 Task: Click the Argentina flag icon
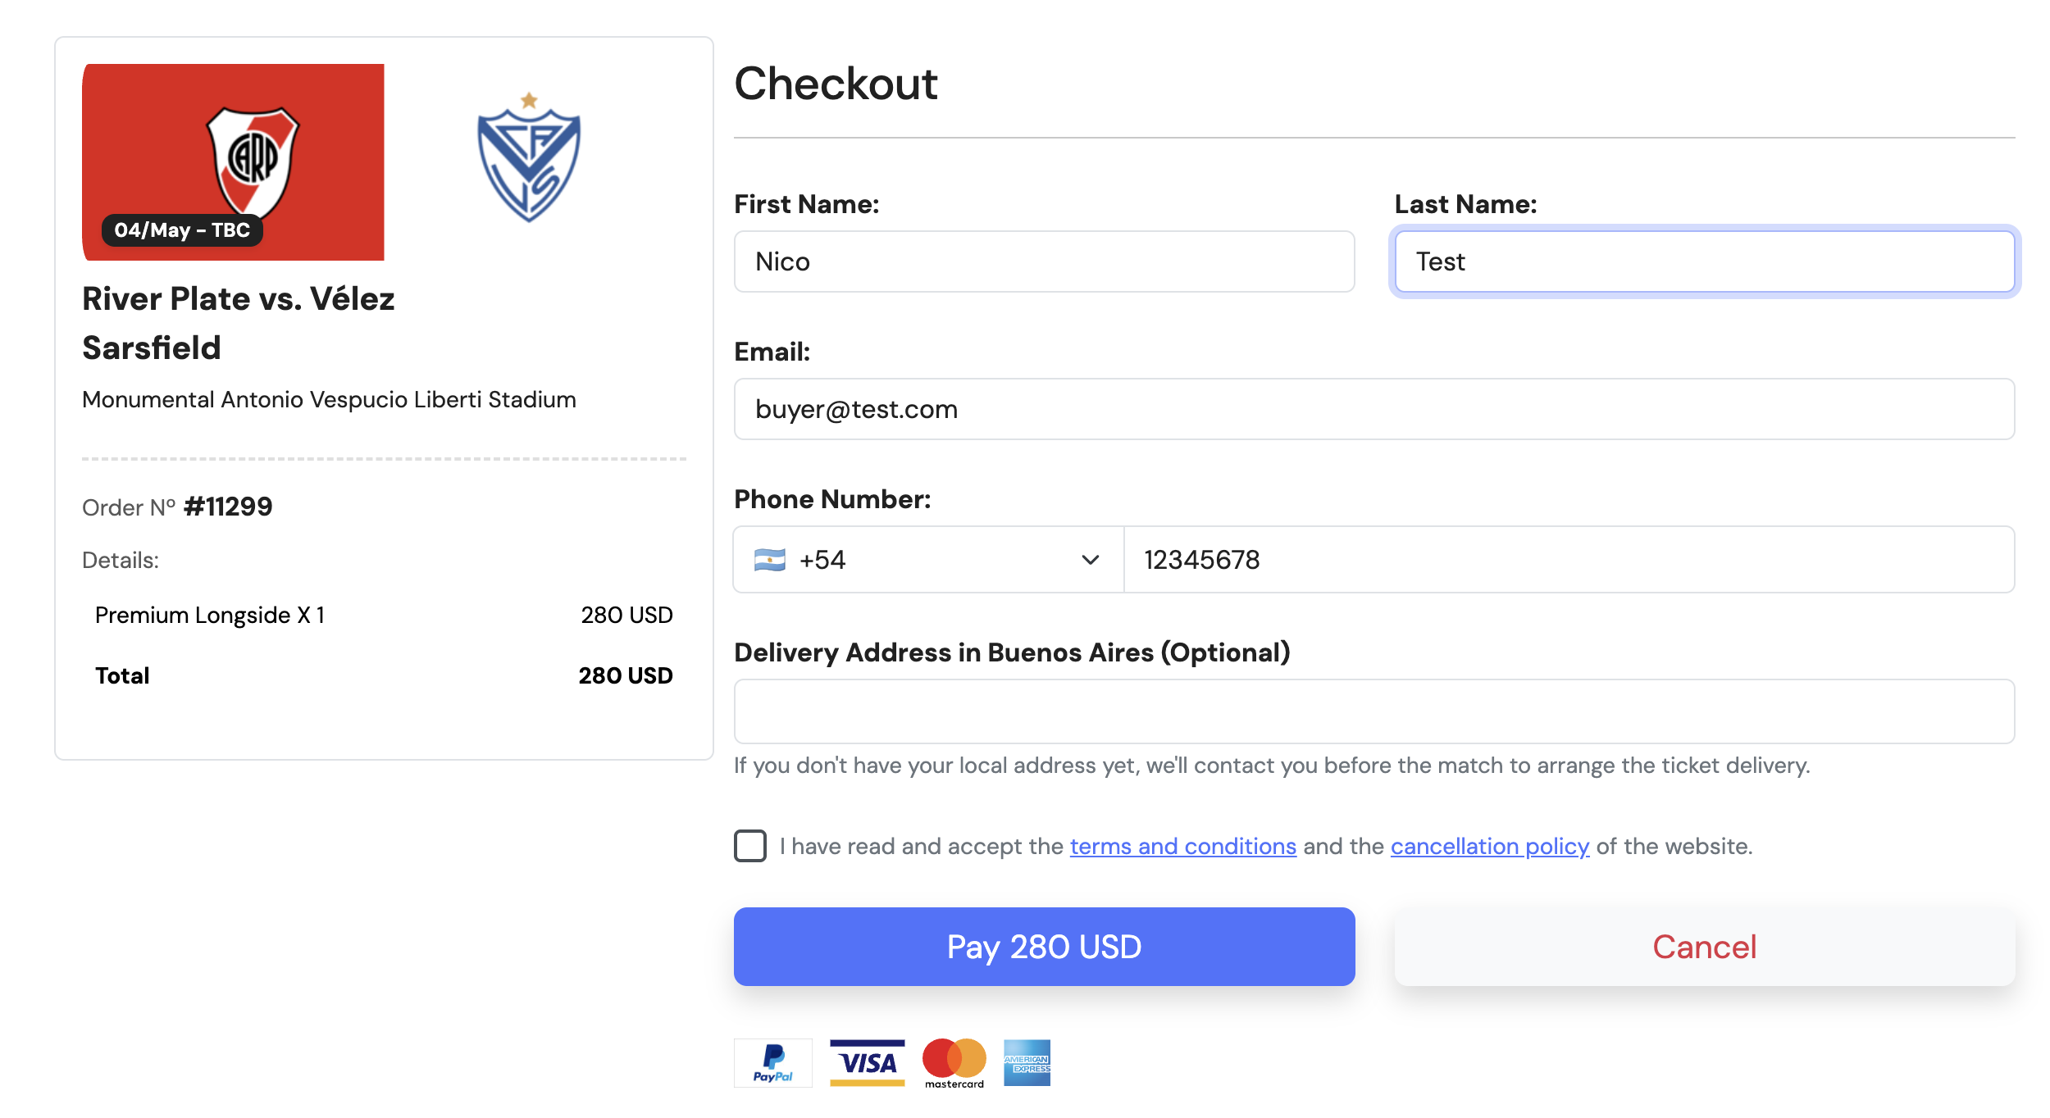pos(769,560)
